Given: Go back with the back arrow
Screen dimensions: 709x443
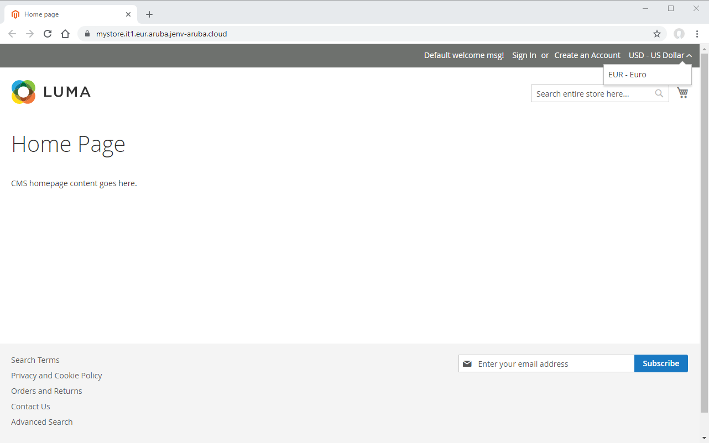Looking at the screenshot, I should click(12, 34).
